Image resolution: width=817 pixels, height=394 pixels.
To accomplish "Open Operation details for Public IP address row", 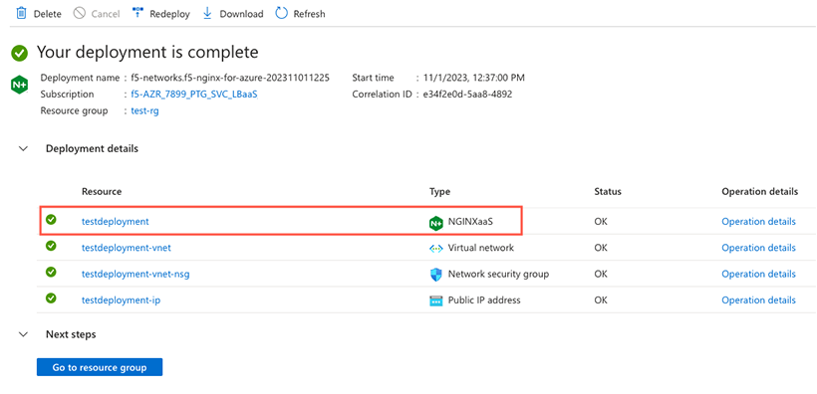I will (758, 300).
